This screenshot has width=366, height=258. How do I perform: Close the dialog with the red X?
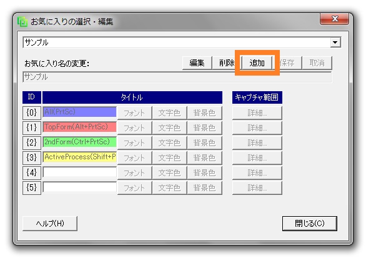[x=335, y=19]
